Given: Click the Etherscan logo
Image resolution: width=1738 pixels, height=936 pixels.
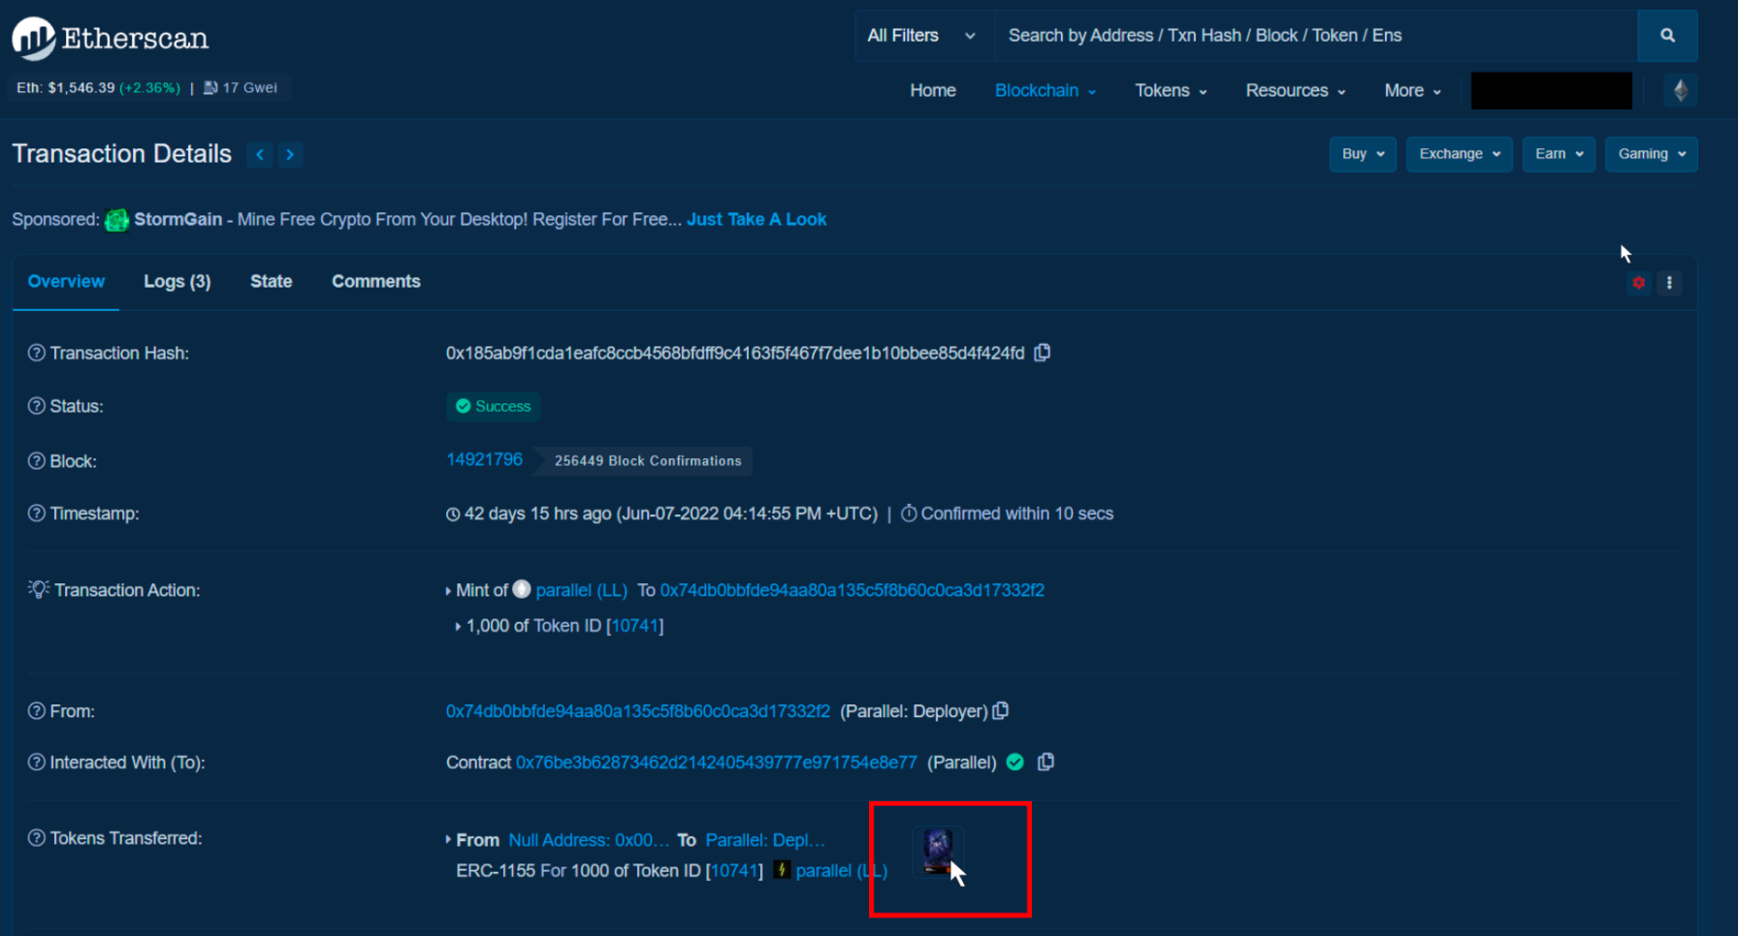Looking at the screenshot, I should coord(111,38).
